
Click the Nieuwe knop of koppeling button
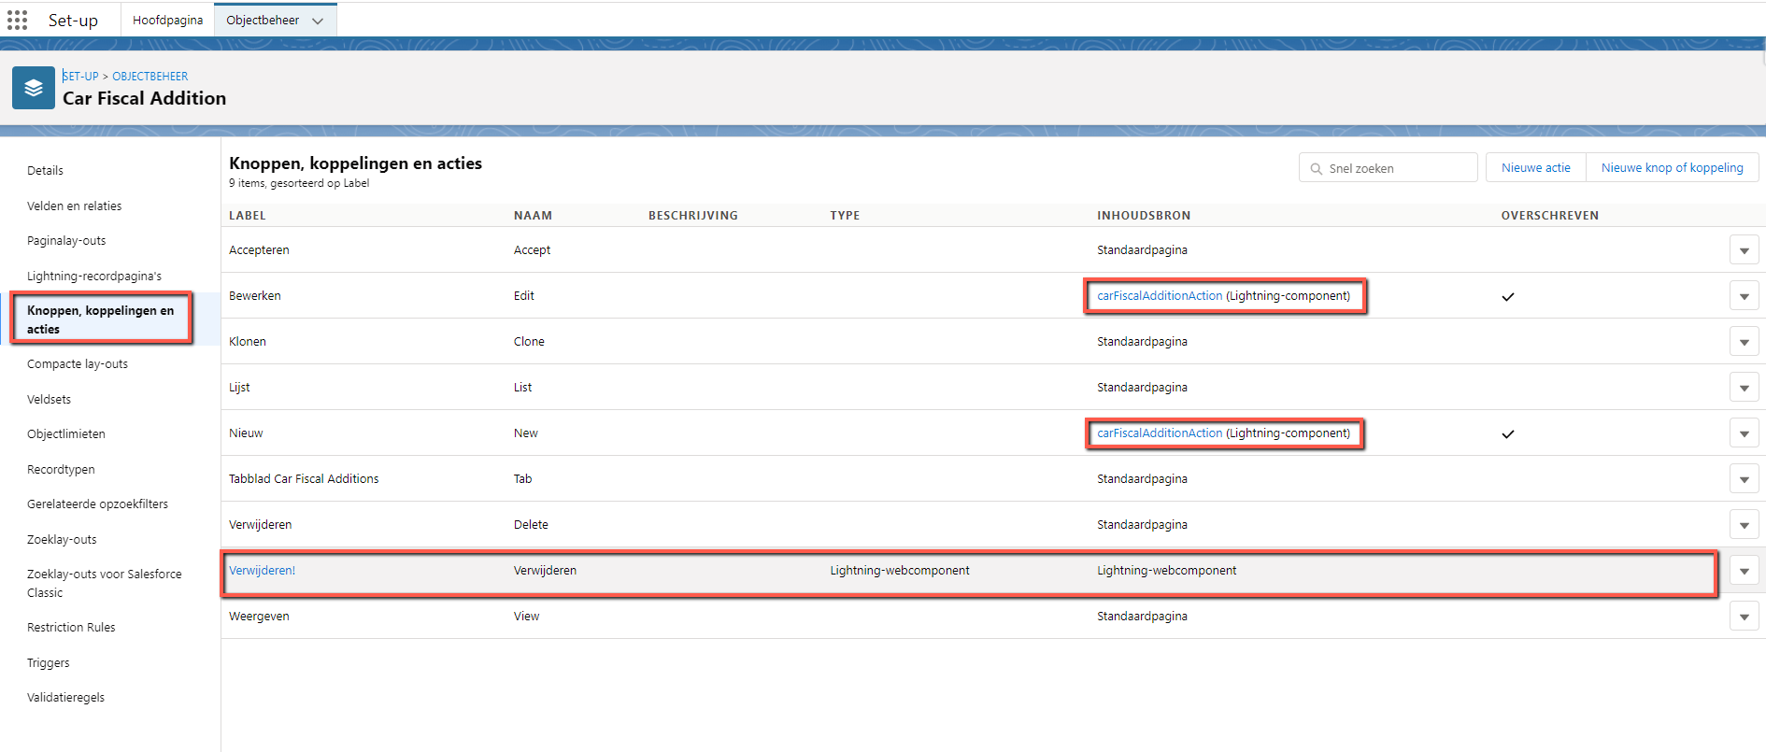[x=1672, y=167]
